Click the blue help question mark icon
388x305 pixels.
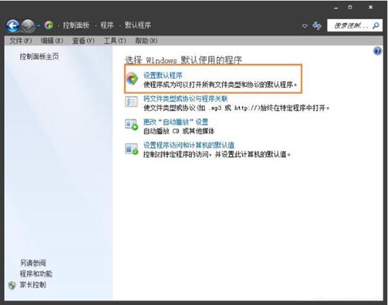[377, 51]
